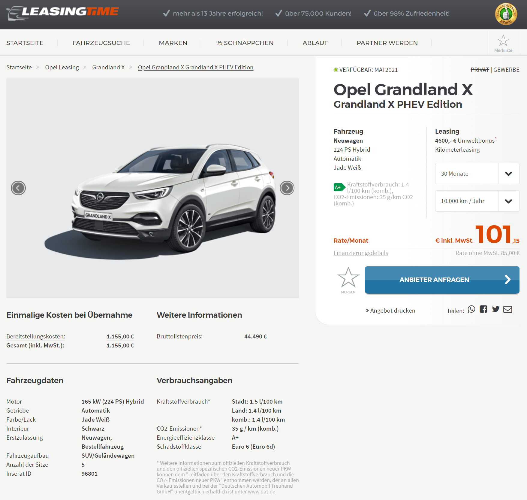The image size is (527, 500).
Task: Open the eKomi customer award badge
Action: 506,14
